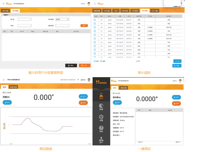211x152 pixels.
Task: Switch to the 公式编辑 tab
Action: (x=135, y=11)
